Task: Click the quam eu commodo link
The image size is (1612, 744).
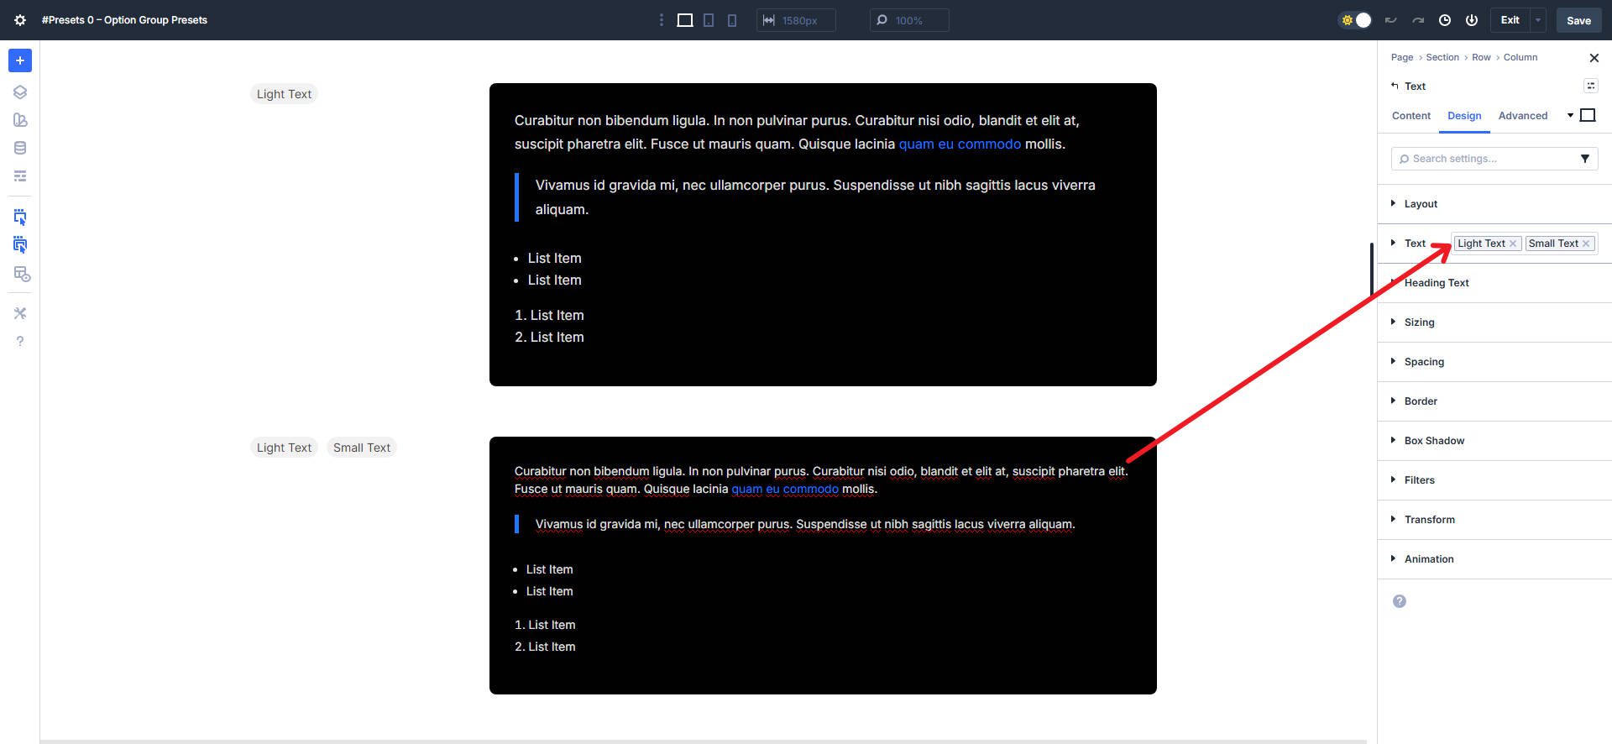Action: (x=960, y=144)
